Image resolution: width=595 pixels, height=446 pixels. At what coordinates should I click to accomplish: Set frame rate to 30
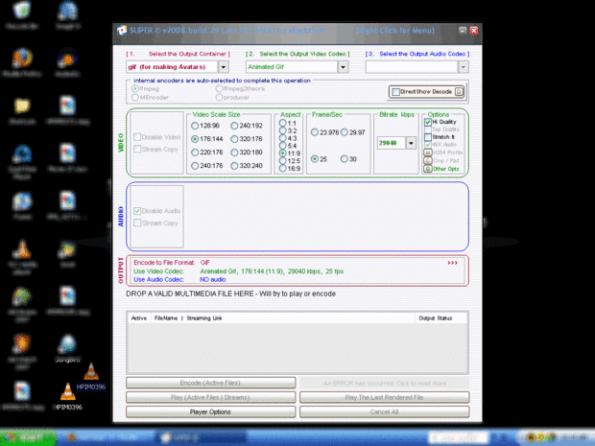click(345, 159)
